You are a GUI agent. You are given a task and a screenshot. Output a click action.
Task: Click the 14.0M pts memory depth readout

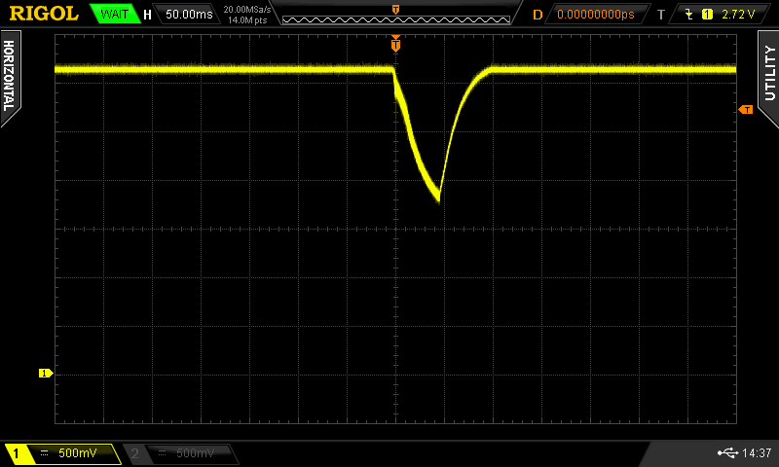(x=247, y=19)
